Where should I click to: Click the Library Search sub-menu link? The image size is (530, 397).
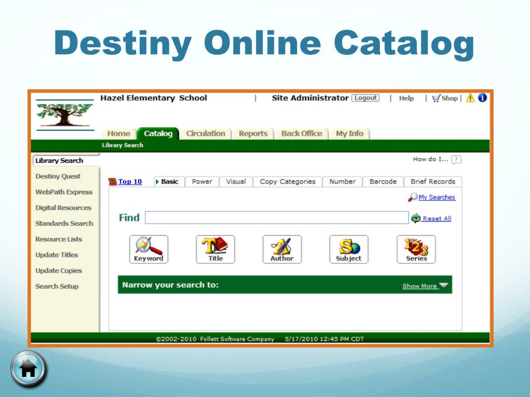123,145
